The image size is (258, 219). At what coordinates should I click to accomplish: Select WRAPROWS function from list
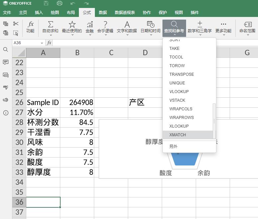pos(188,117)
